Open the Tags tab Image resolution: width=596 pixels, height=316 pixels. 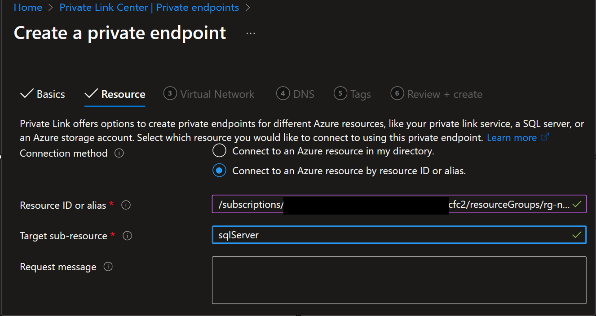click(360, 94)
